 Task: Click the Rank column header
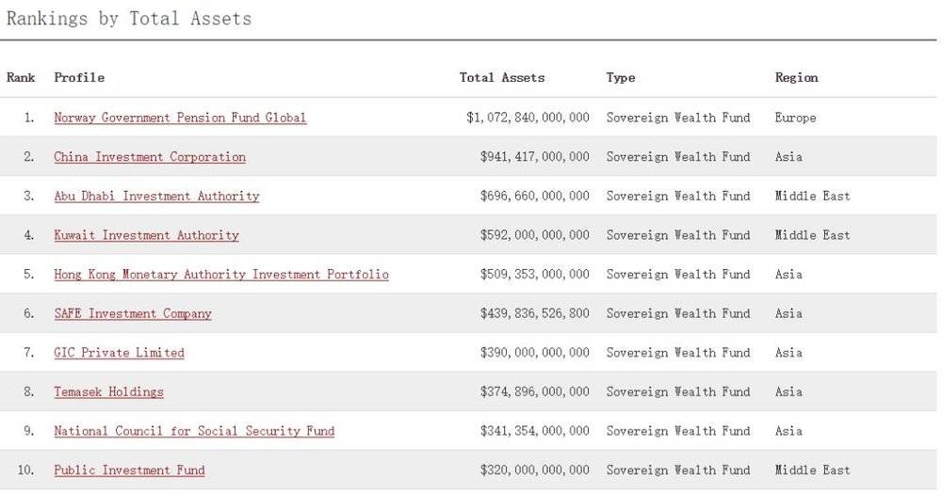click(x=21, y=77)
